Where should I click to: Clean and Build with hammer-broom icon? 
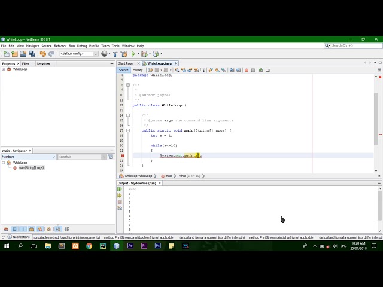pyautogui.click(x=124, y=54)
